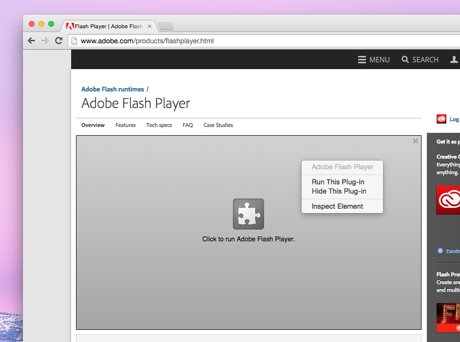
Task: Open the Case Studies tab
Action: [x=218, y=125]
